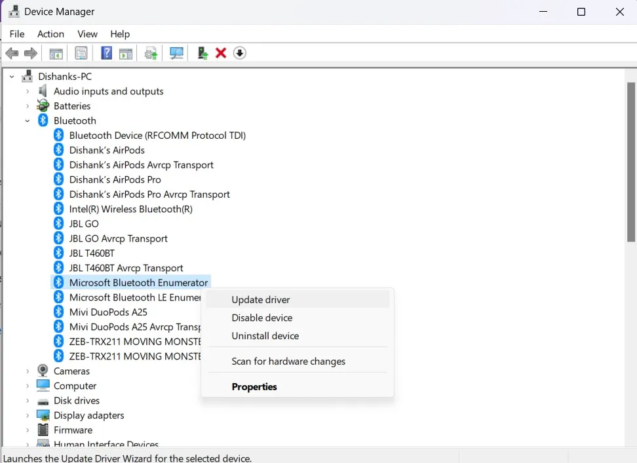Open the View menu
637x463 pixels.
click(87, 34)
